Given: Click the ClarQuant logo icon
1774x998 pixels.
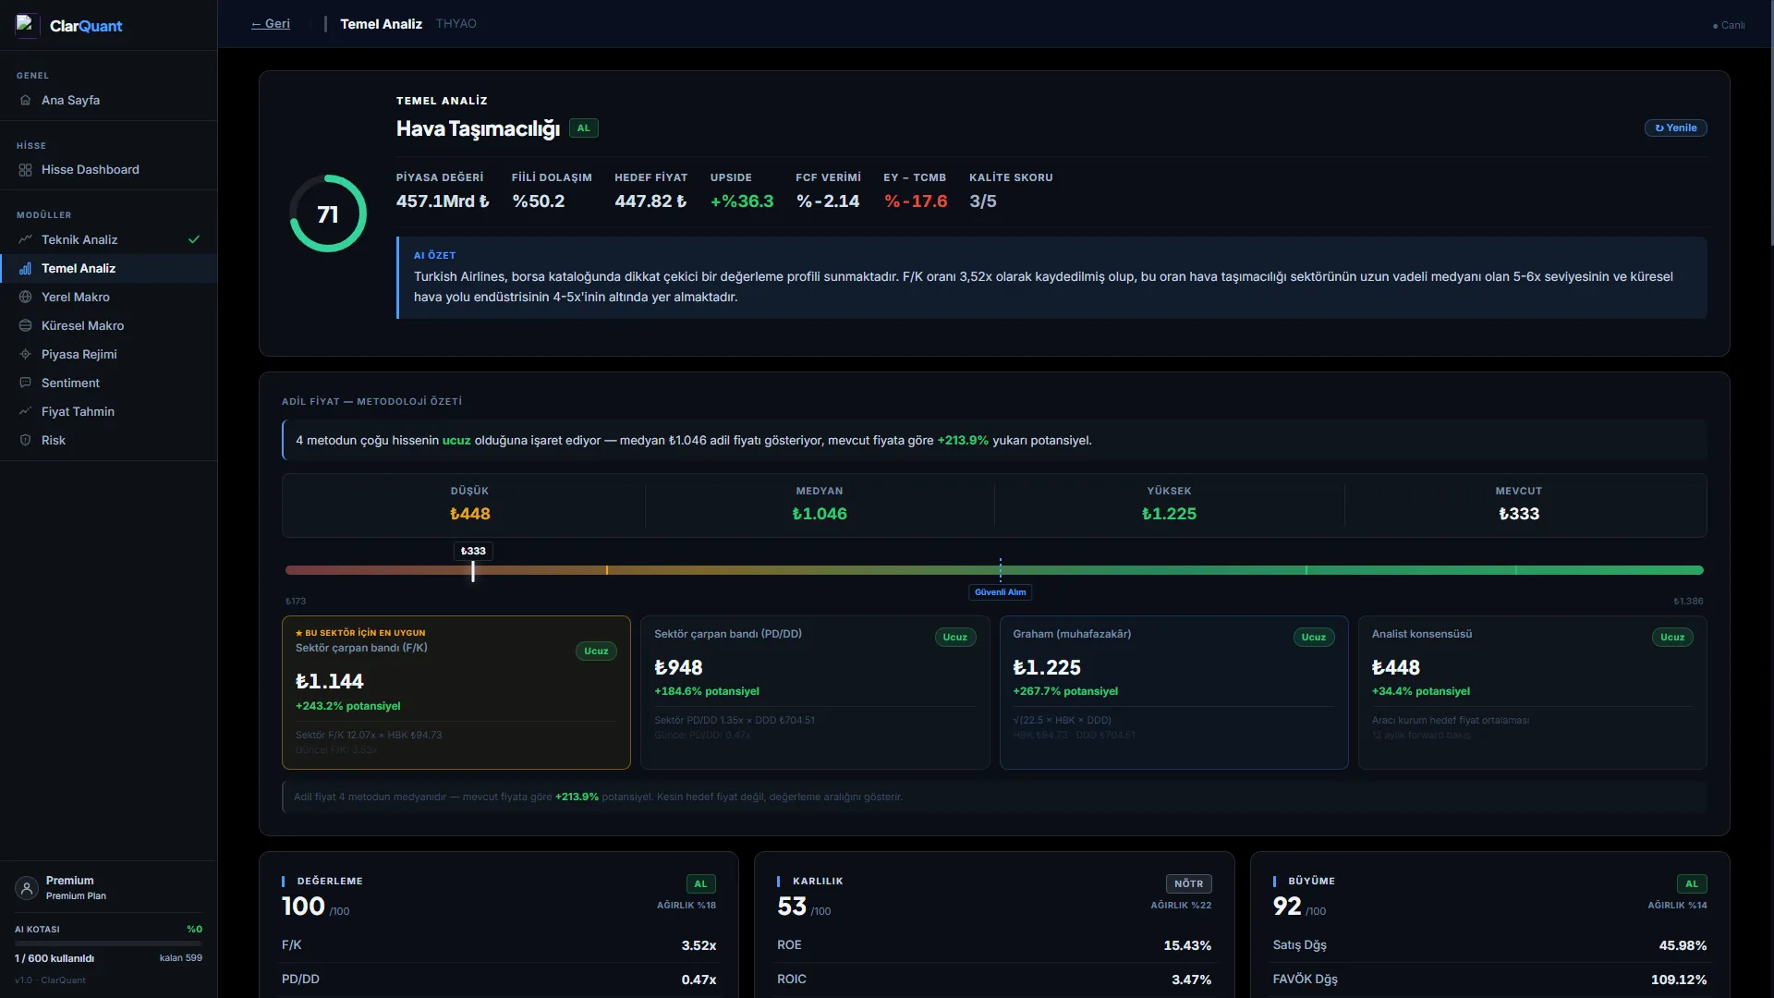Looking at the screenshot, I should click(x=27, y=25).
